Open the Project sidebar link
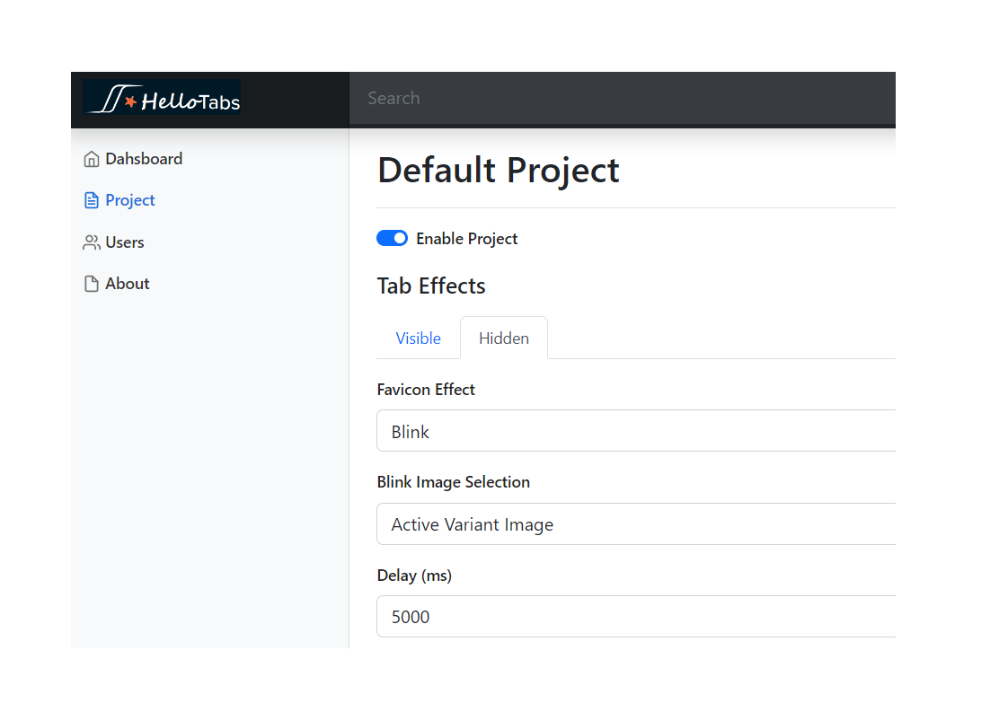The width and height of the screenshot is (1008, 712). point(119,200)
